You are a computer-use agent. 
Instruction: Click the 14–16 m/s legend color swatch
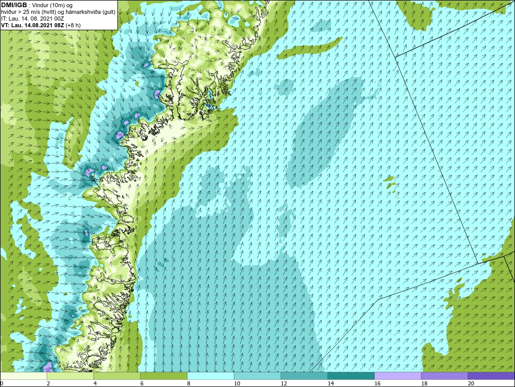351,376
